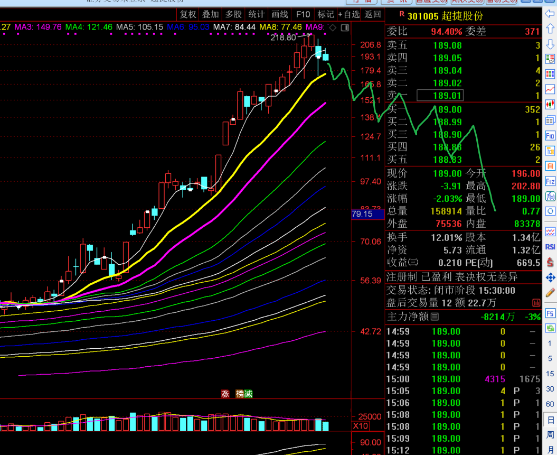This screenshot has width=557, height=455.
Task: Open the multi-color grid table icon
Action: [550, 75]
